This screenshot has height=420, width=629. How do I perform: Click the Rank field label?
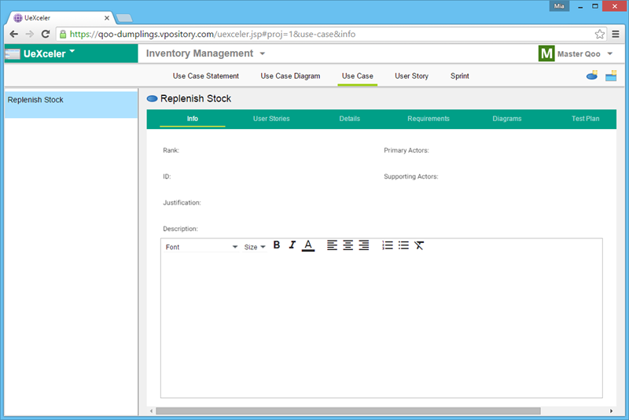171,150
